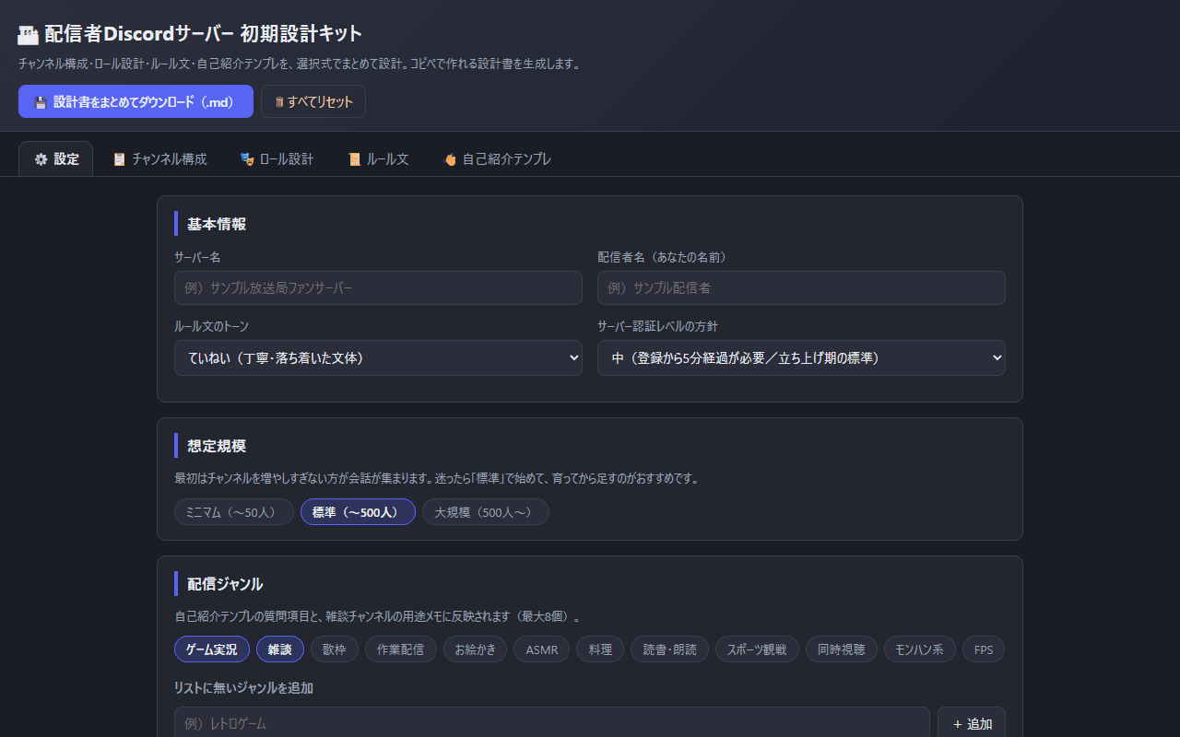The image size is (1180, 737).
Task: Toggle the 歌枠 genre chip
Action: pos(335,649)
